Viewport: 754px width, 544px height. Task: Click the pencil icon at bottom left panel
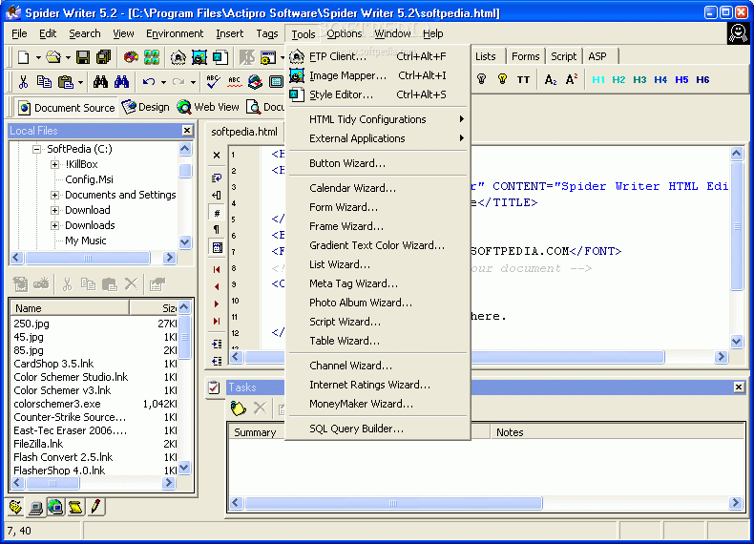[x=95, y=507]
